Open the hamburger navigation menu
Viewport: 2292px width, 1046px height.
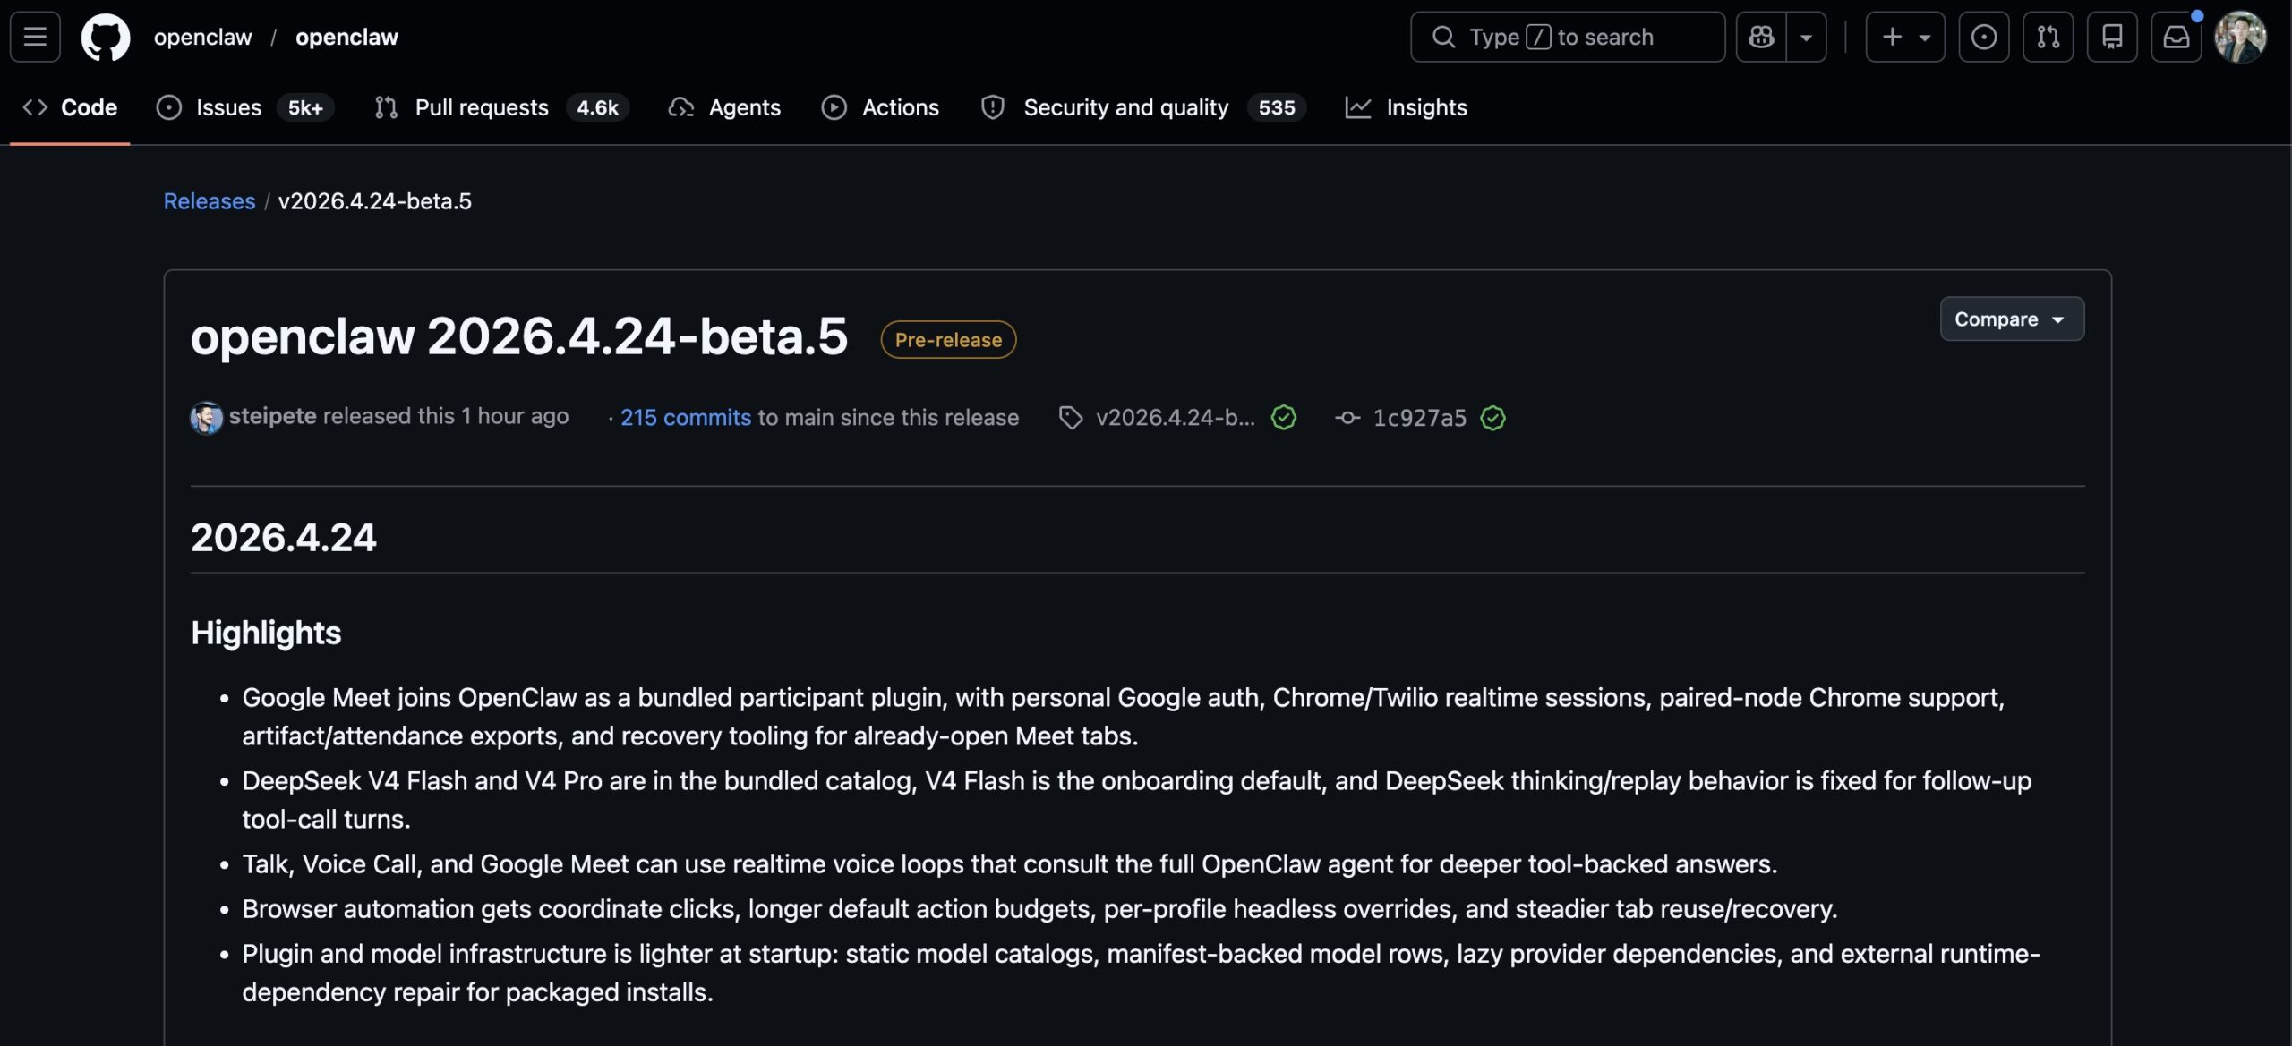pyautogui.click(x=35, y=37)
